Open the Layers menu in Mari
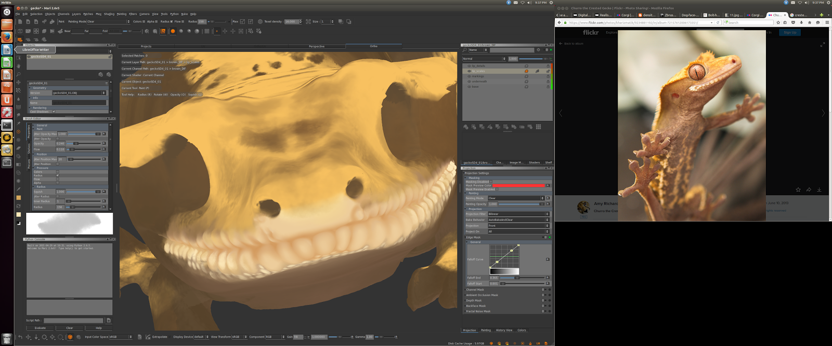Screen dimensions: 832x346 [76, 14]
